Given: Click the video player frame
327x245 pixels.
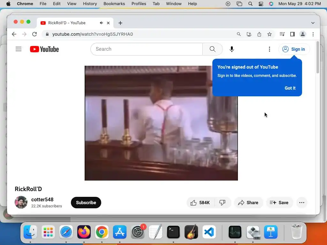Looking at the screenshot, I should (161, 123).
